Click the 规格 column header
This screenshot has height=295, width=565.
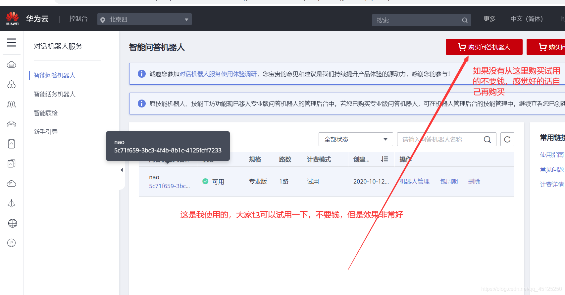(x=255, y=159)
